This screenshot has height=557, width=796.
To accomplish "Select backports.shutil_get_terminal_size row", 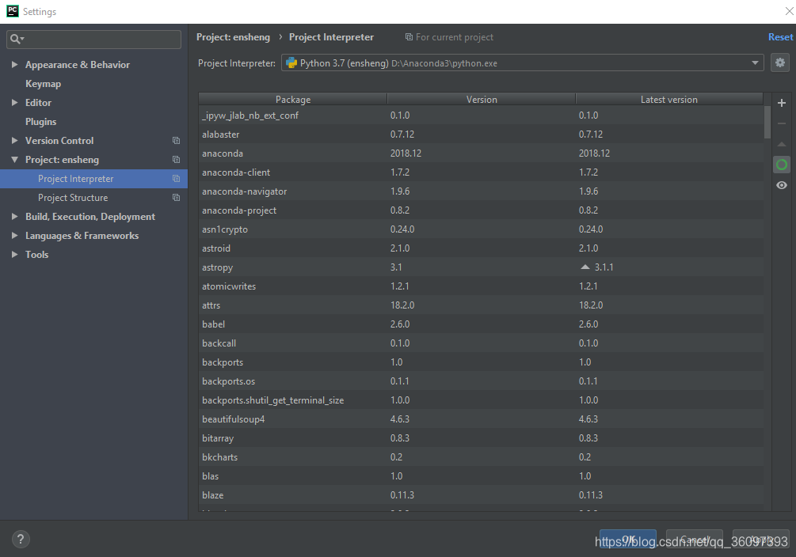I will tap(481, 400).
